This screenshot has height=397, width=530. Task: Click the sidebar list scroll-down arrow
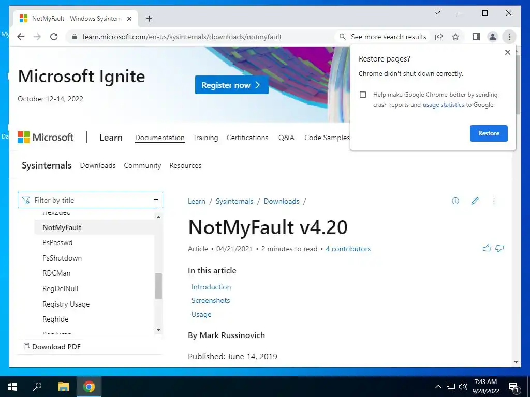(158, 330)
